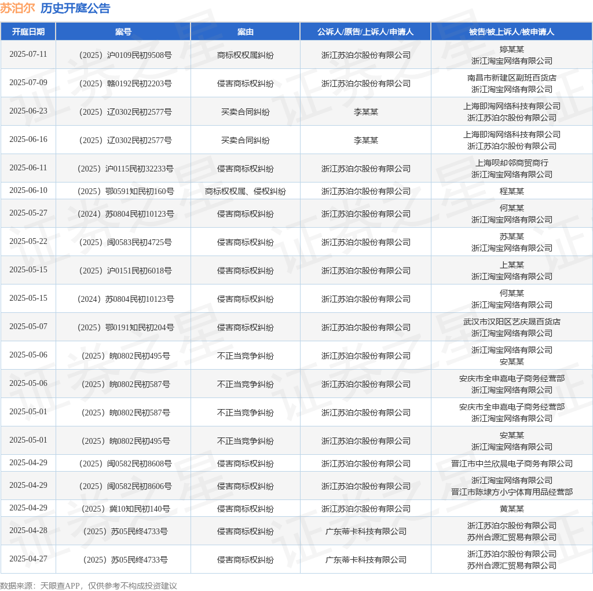Click 买卖合同纠纷 in the 2025-06-16 row
The image size is (593, 591).
[x=246, y=140]
